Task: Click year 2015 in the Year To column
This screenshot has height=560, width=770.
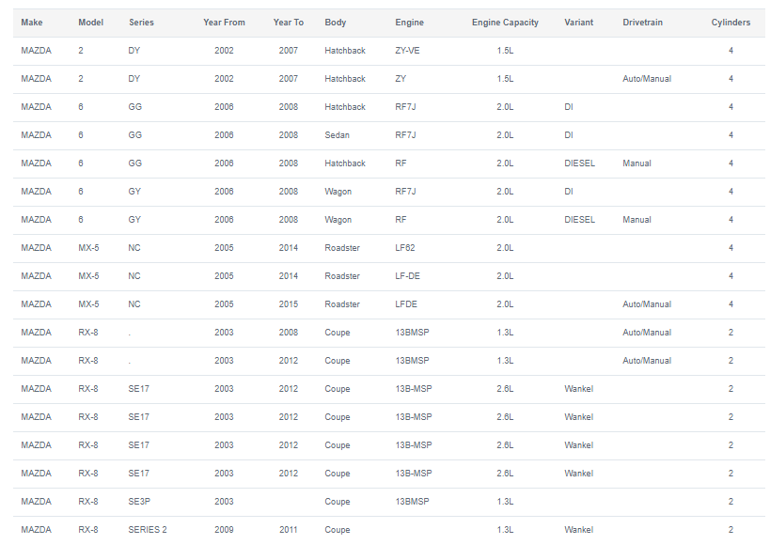Action: pyautogui.click(x=289, y=304)
